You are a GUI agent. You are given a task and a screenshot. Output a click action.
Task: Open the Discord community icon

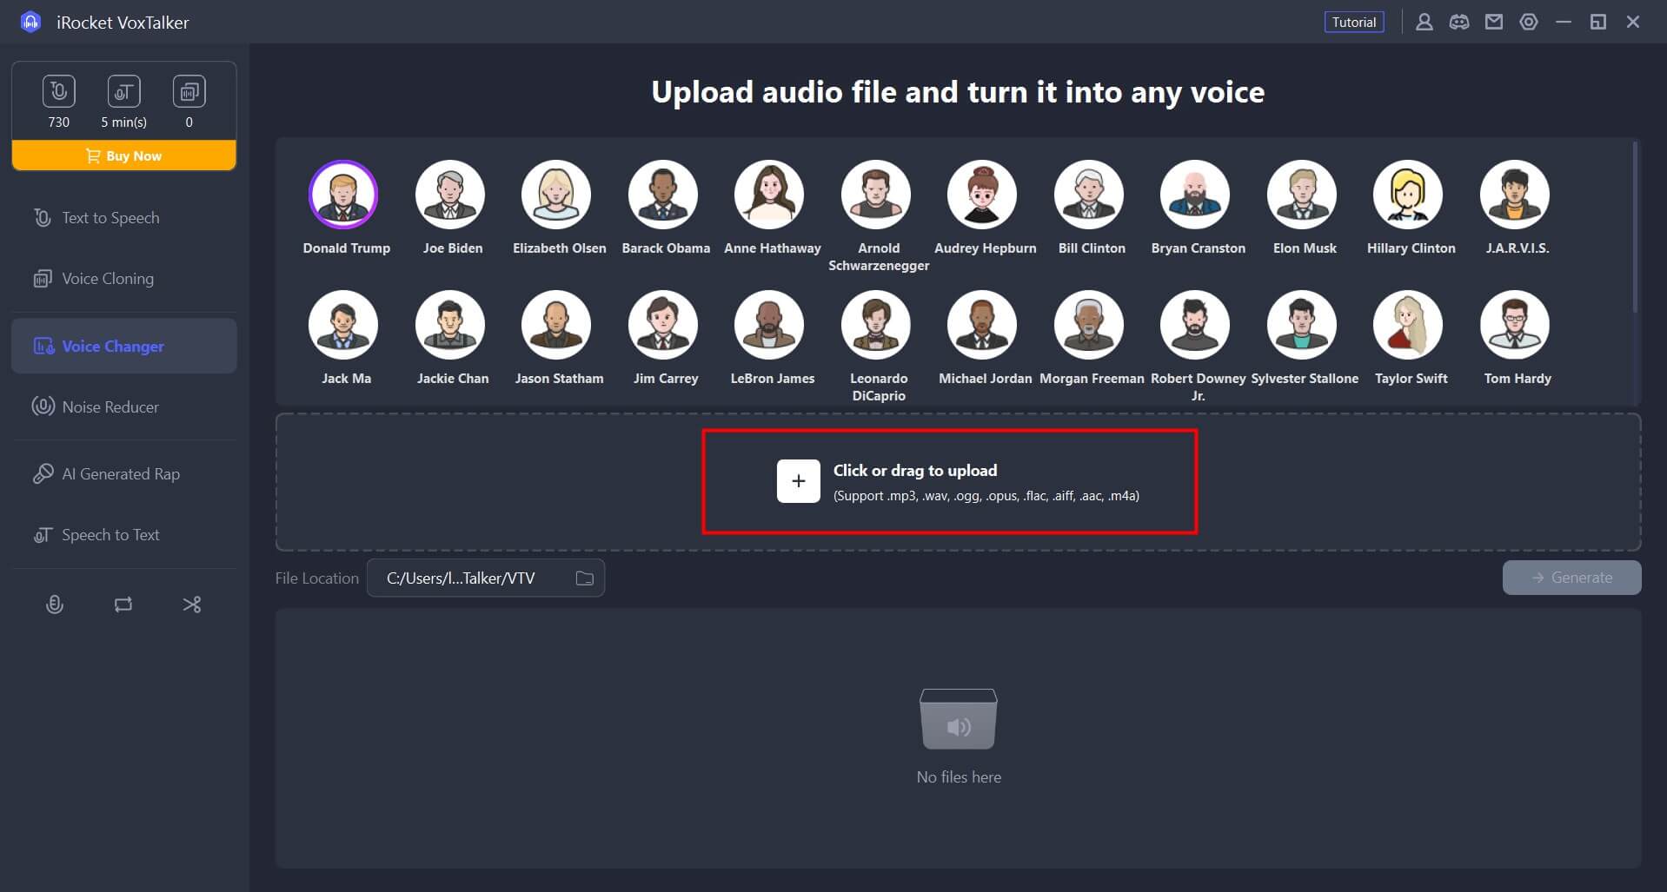point(1459,22)
